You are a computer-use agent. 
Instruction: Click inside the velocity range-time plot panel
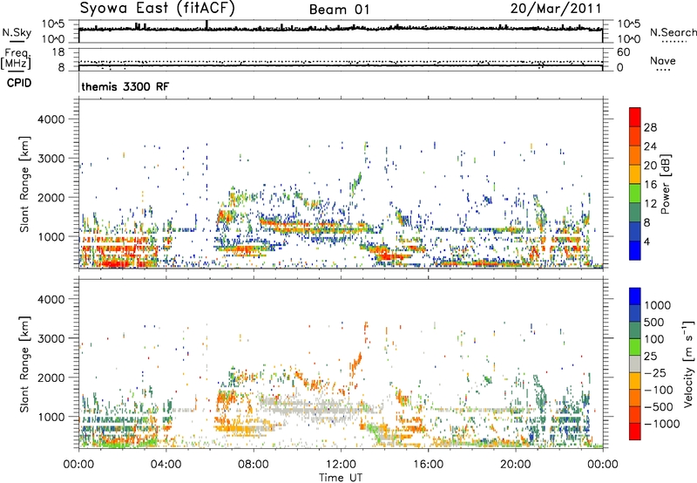(x=341, y=364)
